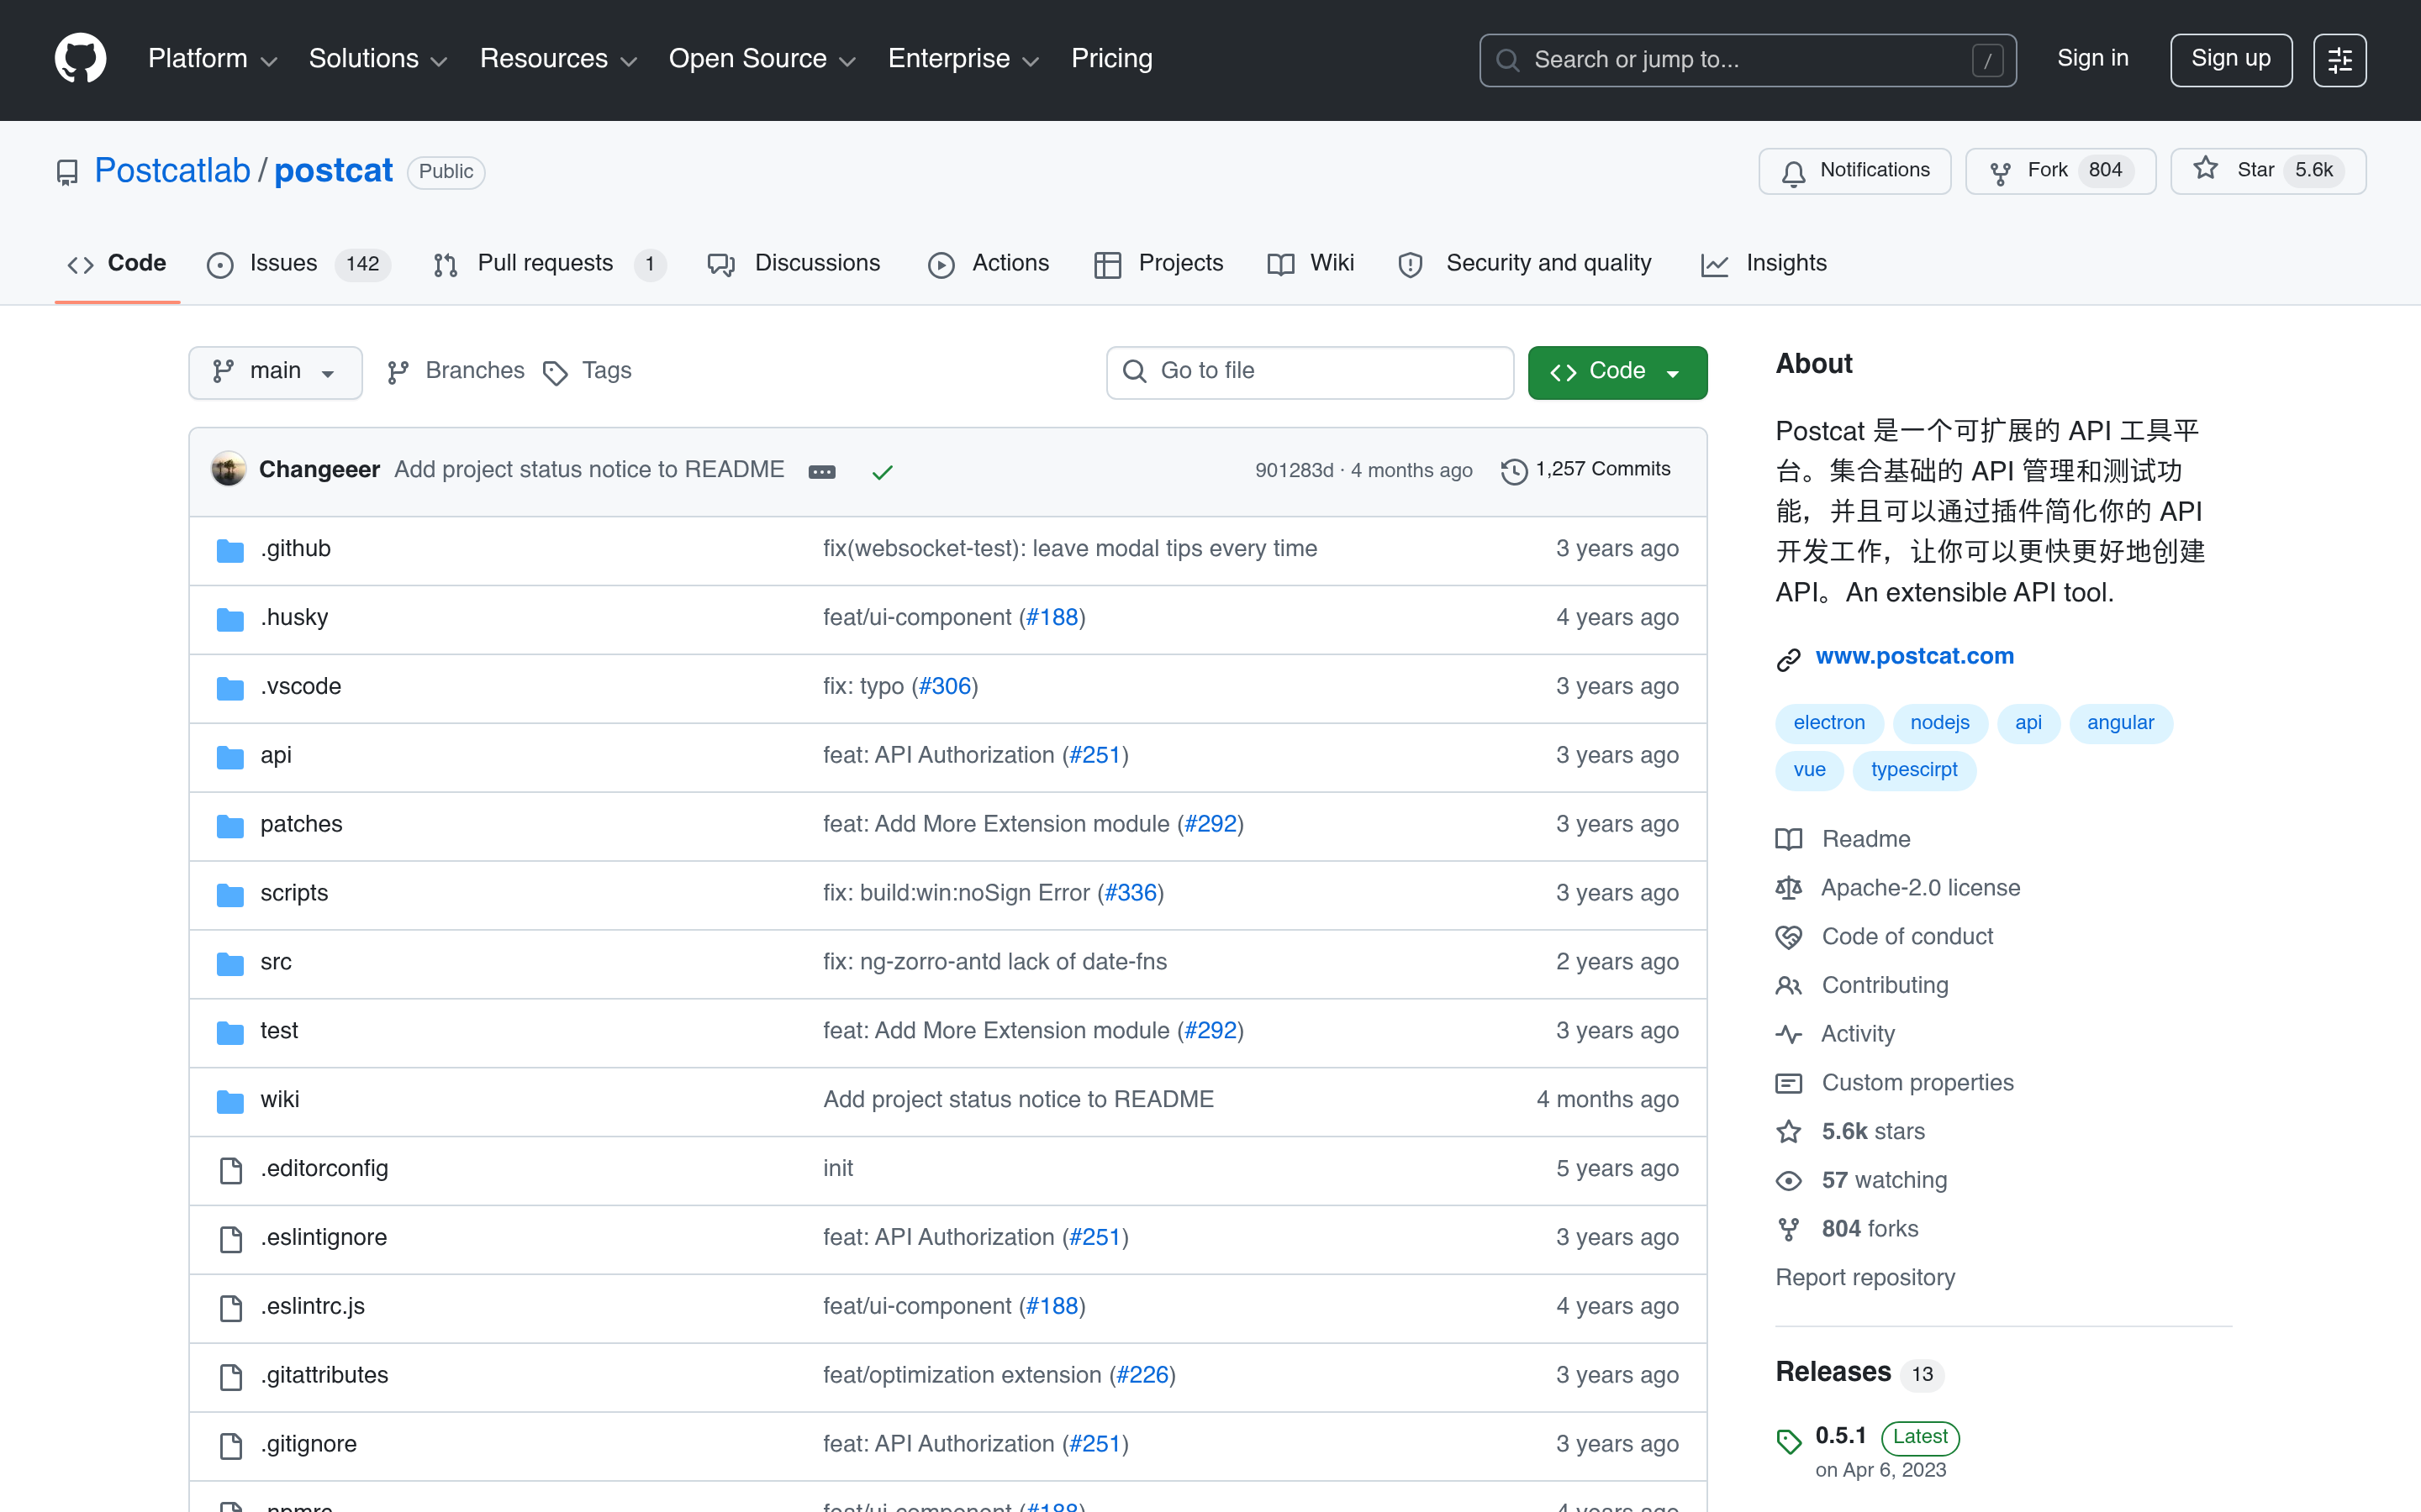Click the link icon beside www.postcat.com
This screenshot has height=1512, width=2421.
point(1788,659)
